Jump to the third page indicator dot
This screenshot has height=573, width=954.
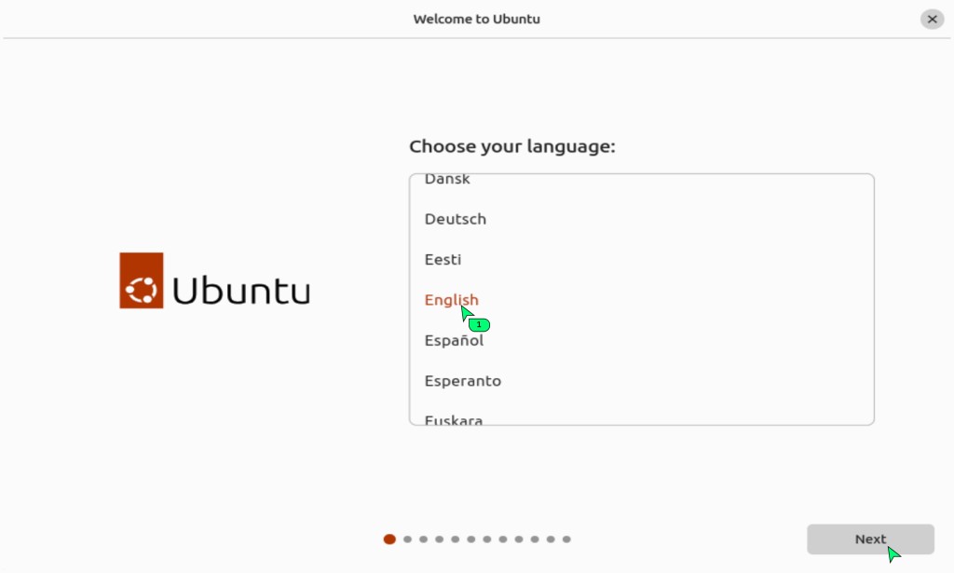423,539
